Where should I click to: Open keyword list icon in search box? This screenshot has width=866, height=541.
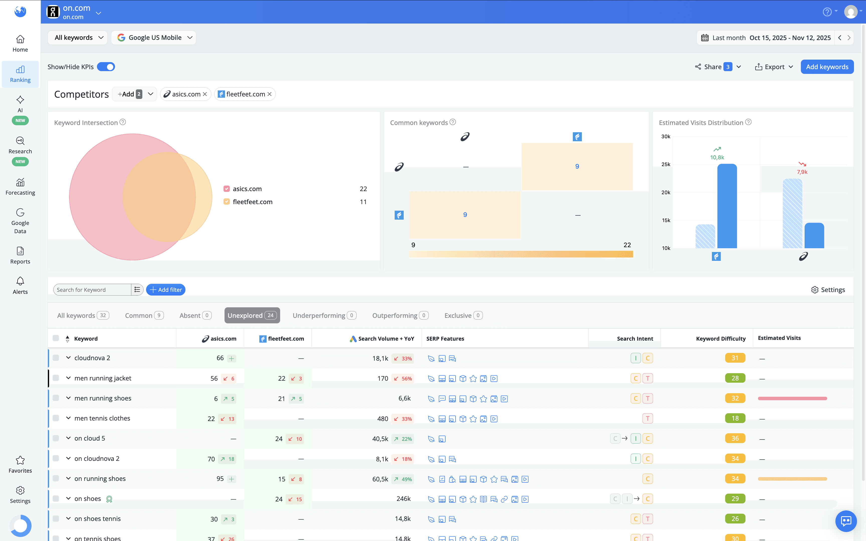tap(137, 290)
